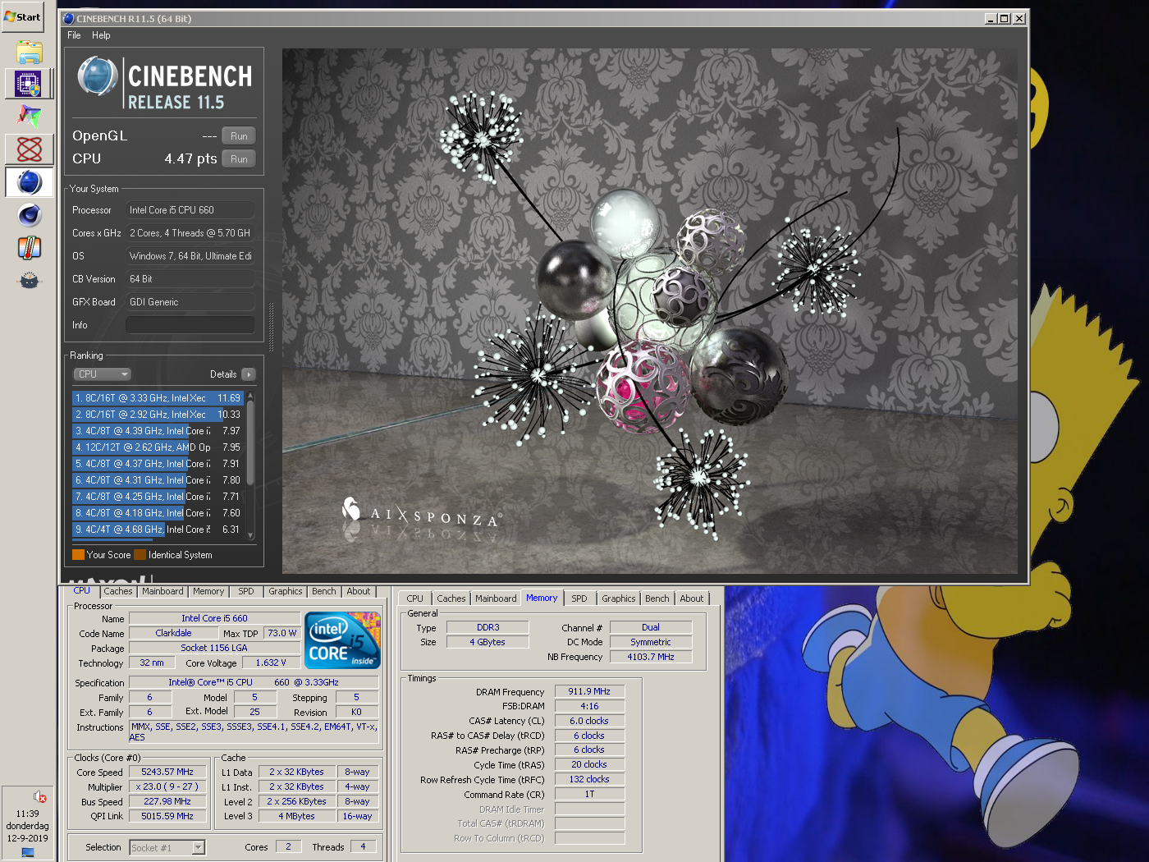Select ranking row 4 12C/12T AMD

(x=158, y=447)
